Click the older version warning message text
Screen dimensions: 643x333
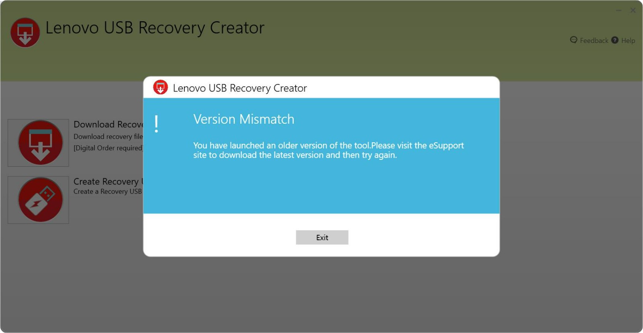pyautogui.click(x=328, y=150)
